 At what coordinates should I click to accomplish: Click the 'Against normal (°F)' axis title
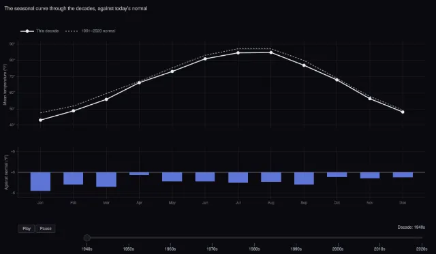(6, 172)
